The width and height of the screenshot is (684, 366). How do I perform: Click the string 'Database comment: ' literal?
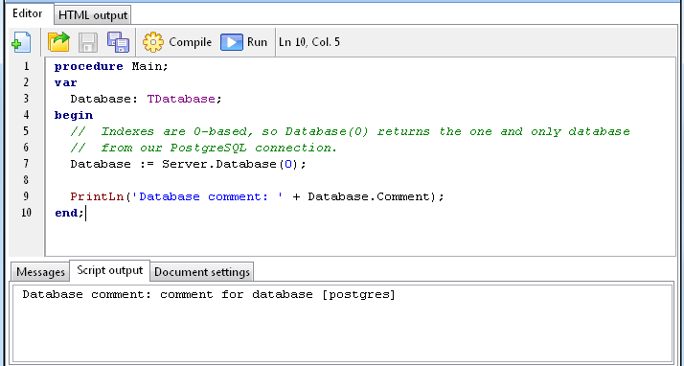click(207, 196)
